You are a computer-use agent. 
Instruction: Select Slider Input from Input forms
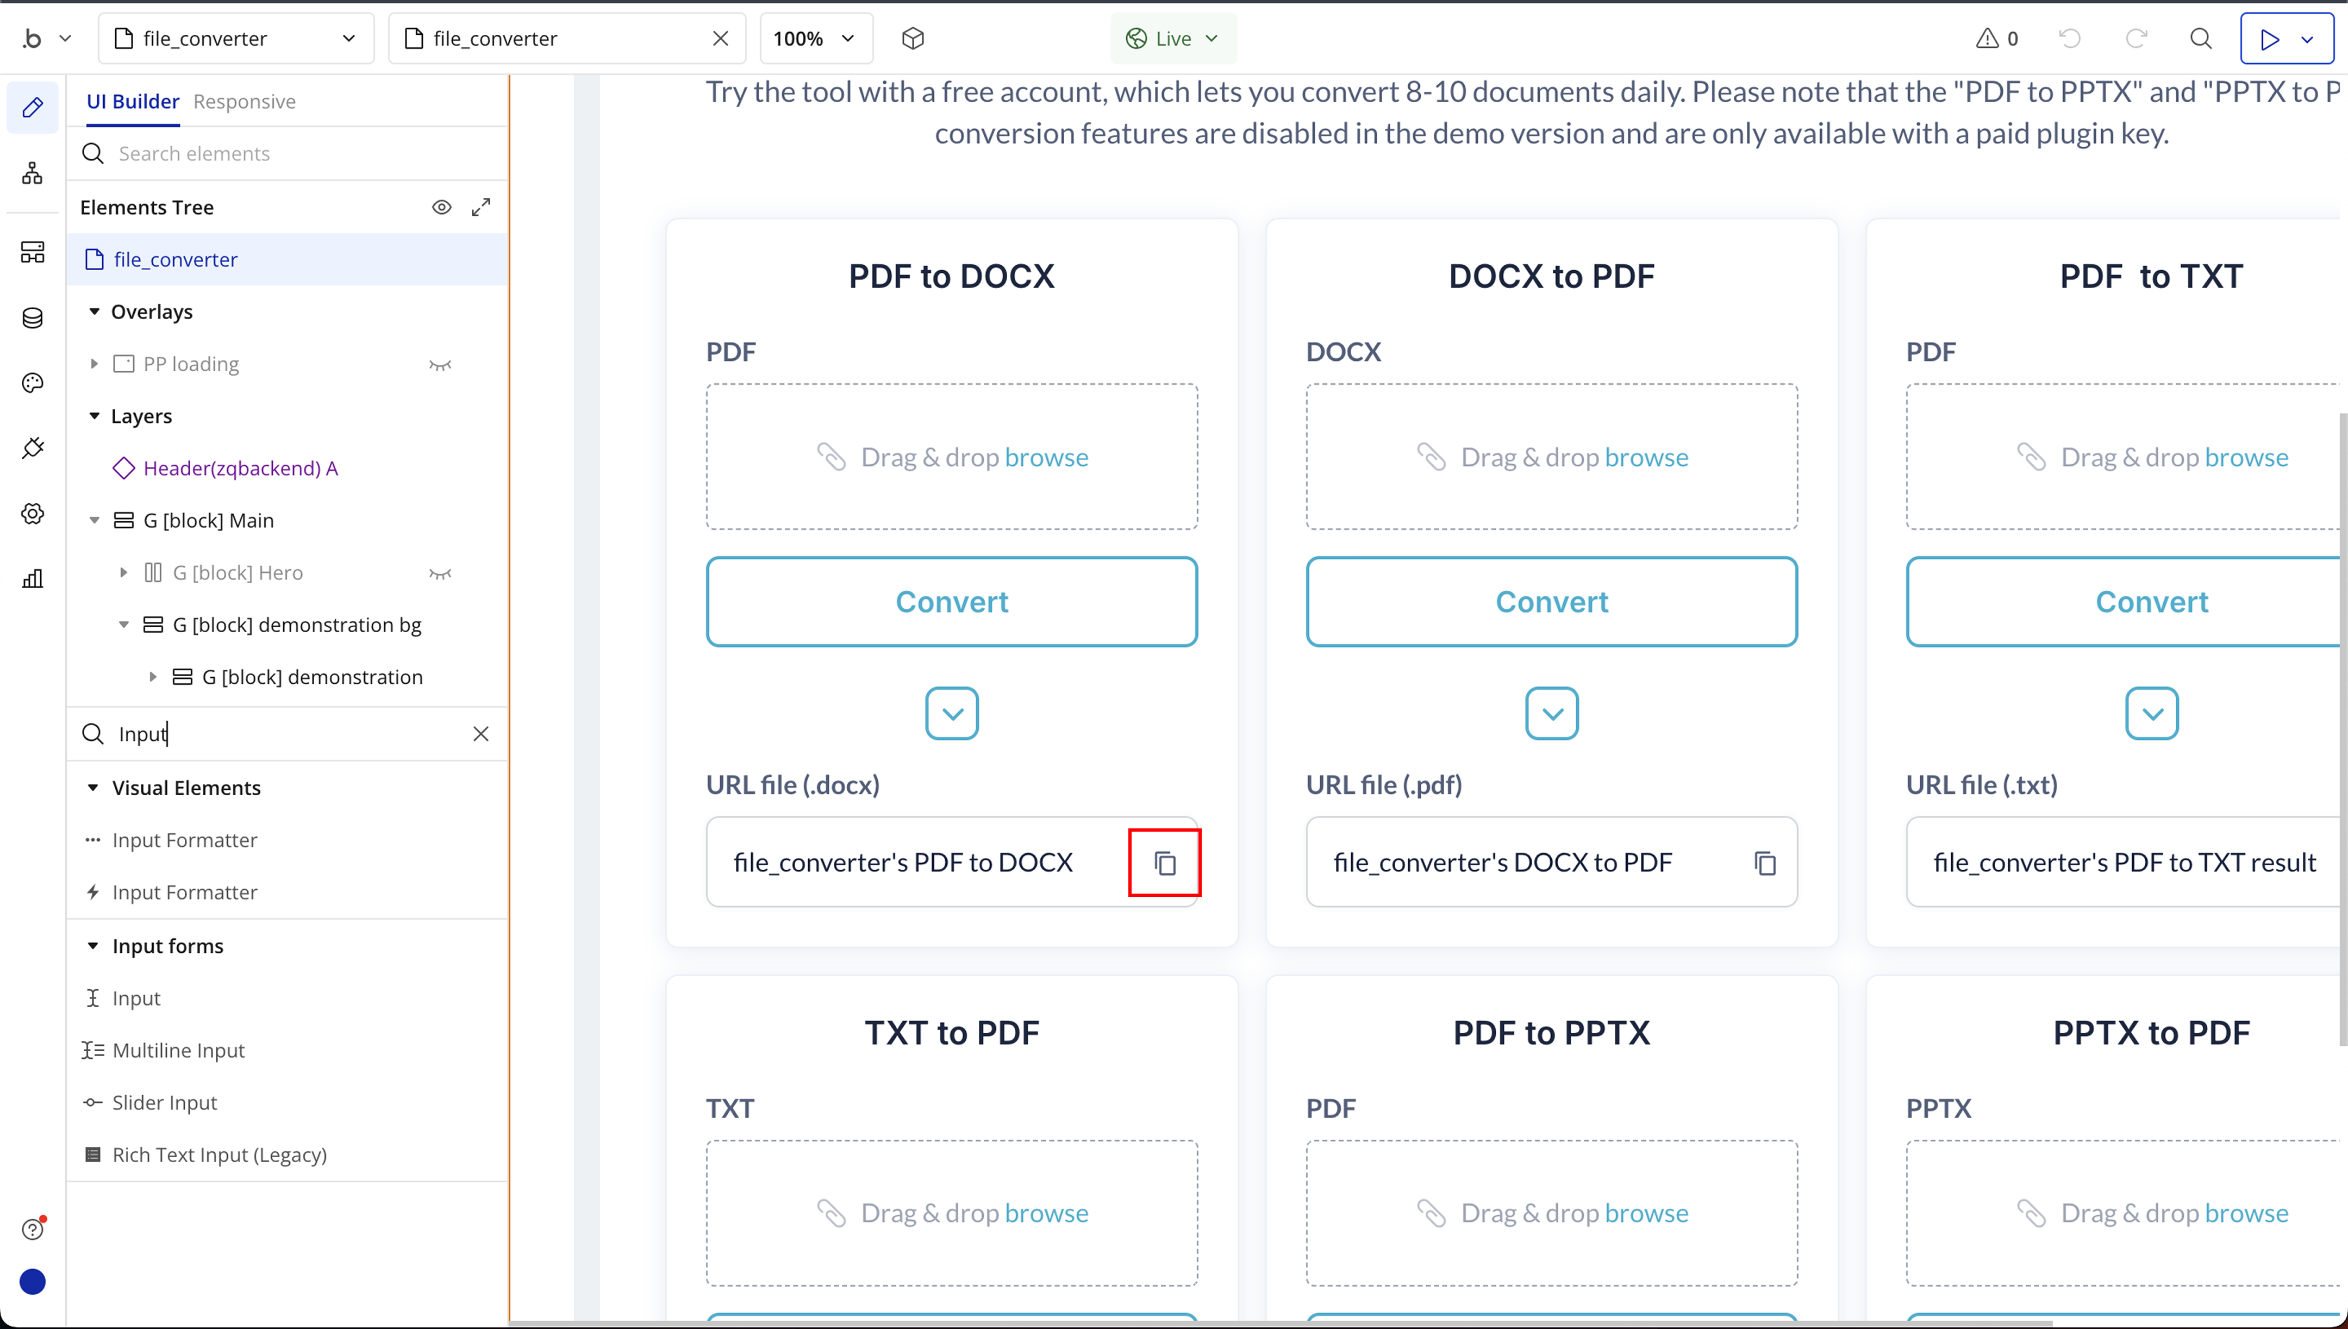tap(164, 1103)
